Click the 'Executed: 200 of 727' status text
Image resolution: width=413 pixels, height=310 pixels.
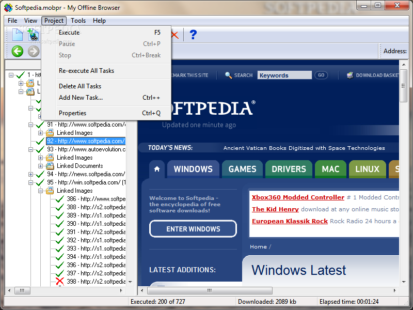(x=158, y=302)
